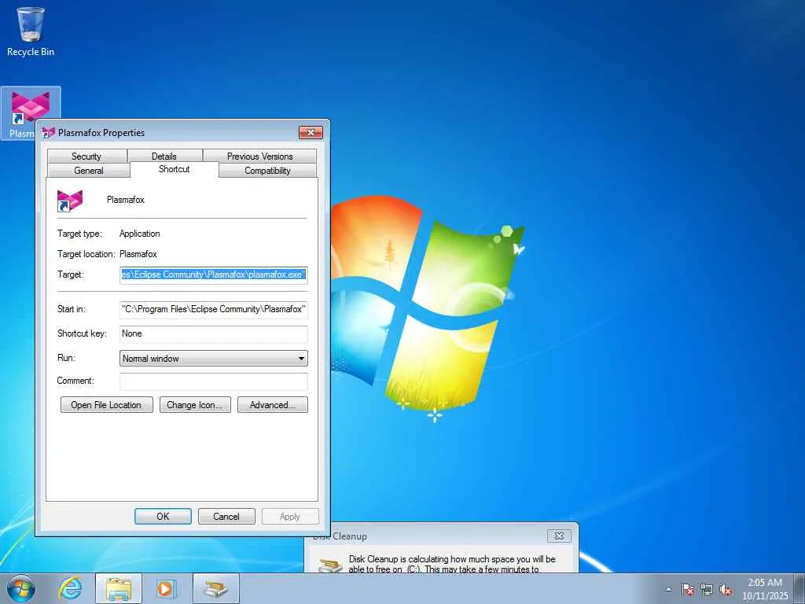Viewport: 805px width, 604px height.
Task: Click the Disk Cleanup calculating message text
Action: 452,564
